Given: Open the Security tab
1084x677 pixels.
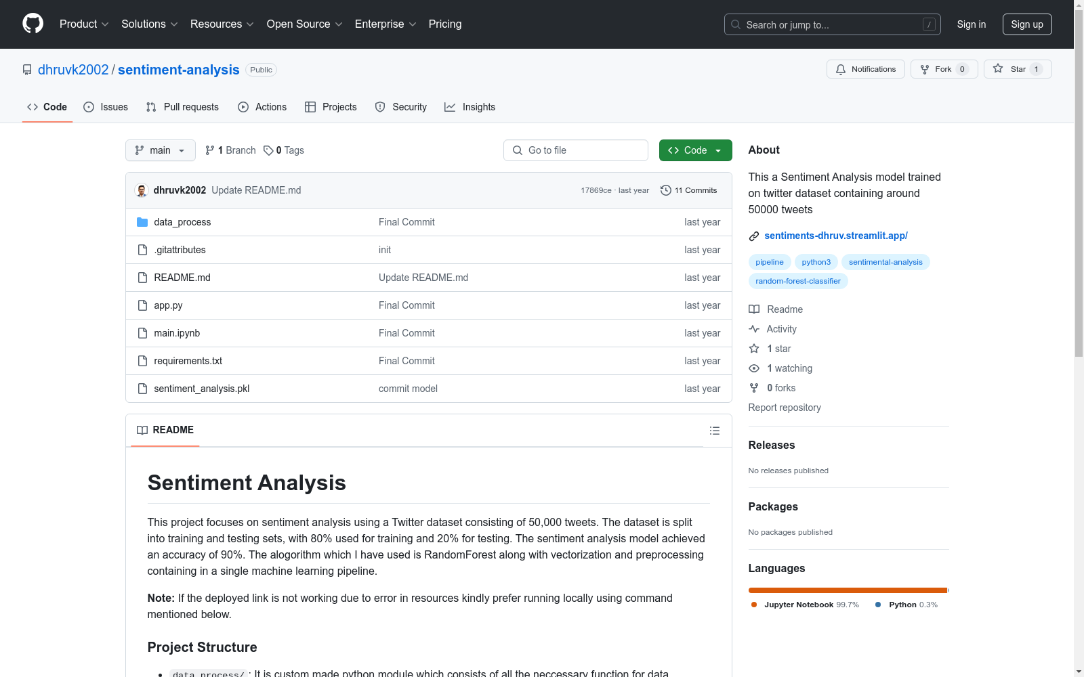Looking at the screenshot, I should pyautogui.click(x=401, y=107).
